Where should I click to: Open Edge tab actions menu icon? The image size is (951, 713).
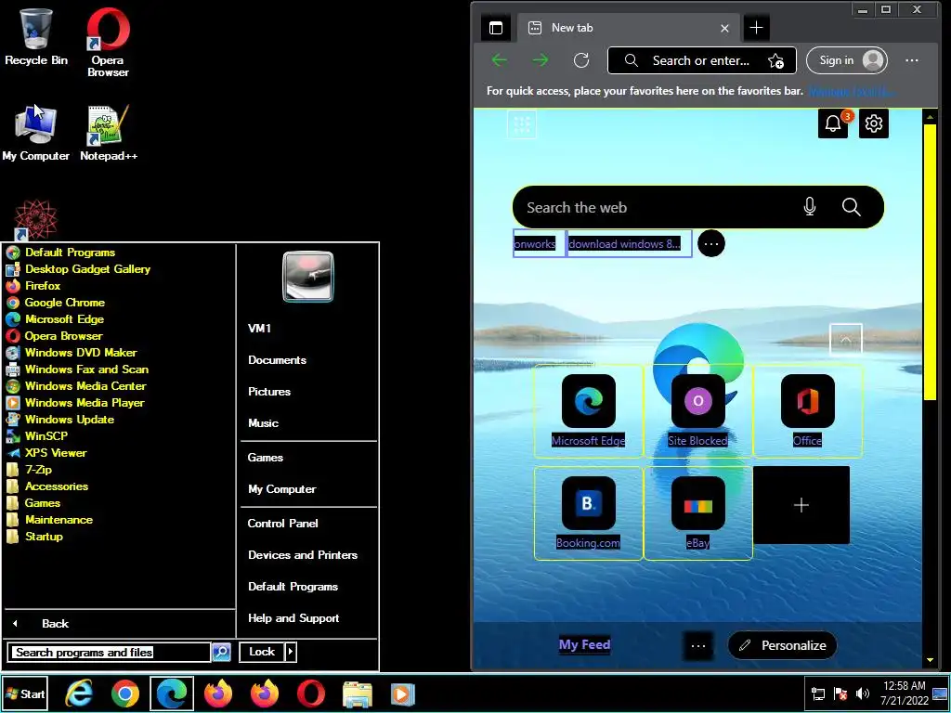click(496, 28)
